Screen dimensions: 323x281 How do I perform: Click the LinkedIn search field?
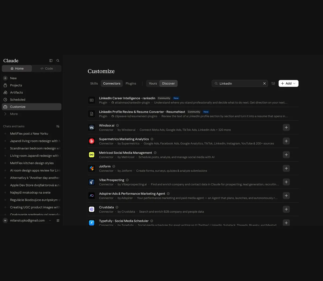pyautogui.click(x=240, y=84)
